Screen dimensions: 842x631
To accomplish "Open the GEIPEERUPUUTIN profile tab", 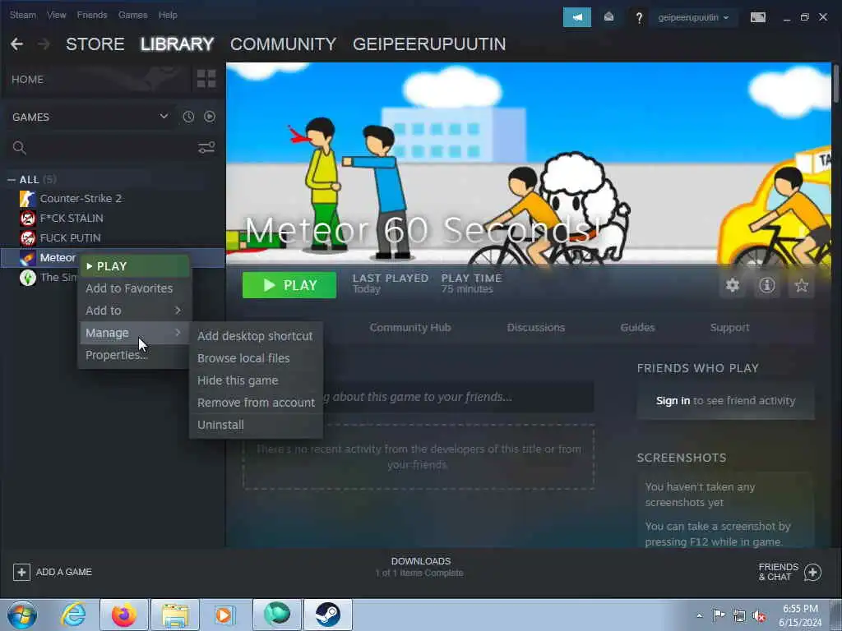I will 429,44.
